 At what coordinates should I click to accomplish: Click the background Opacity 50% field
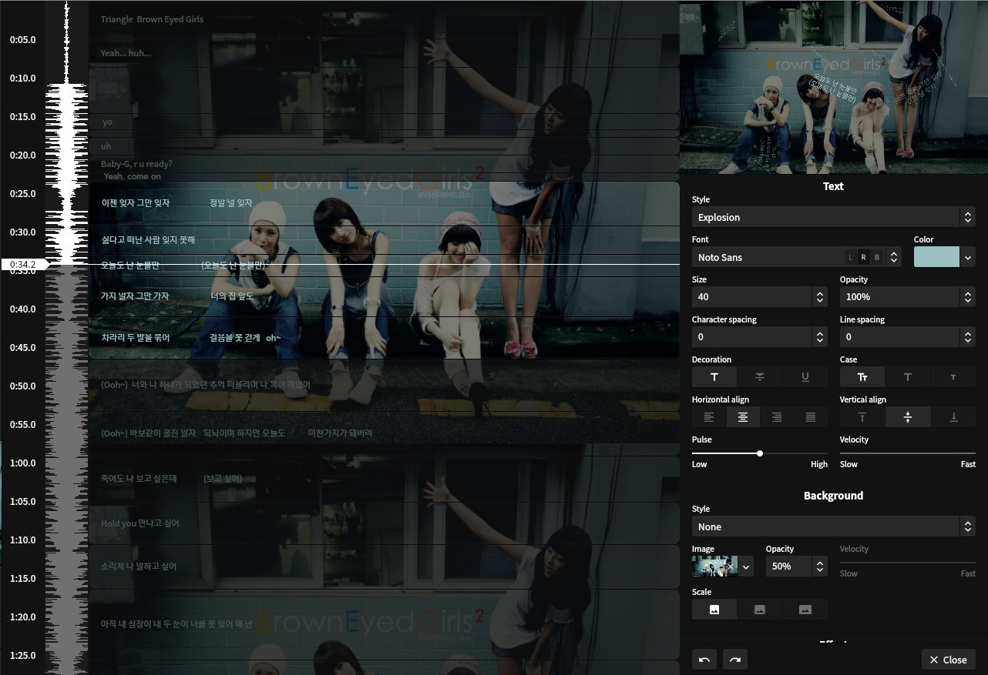[x=789, y=566]
